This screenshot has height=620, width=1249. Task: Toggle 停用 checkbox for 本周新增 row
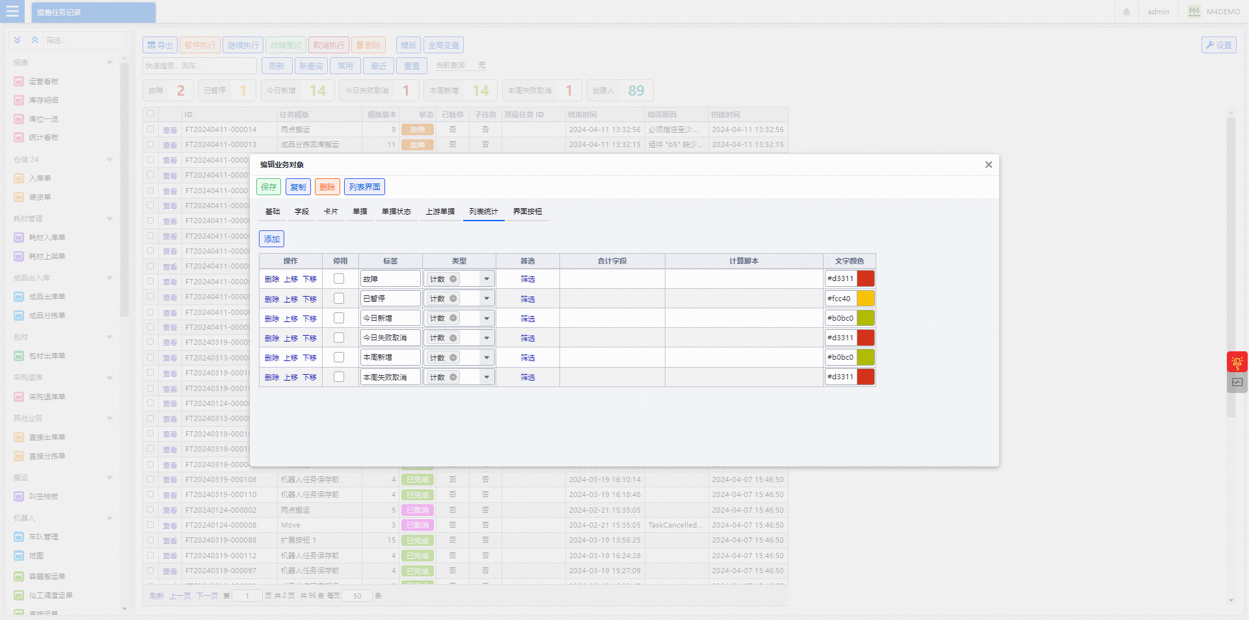(x=339, y=357)
